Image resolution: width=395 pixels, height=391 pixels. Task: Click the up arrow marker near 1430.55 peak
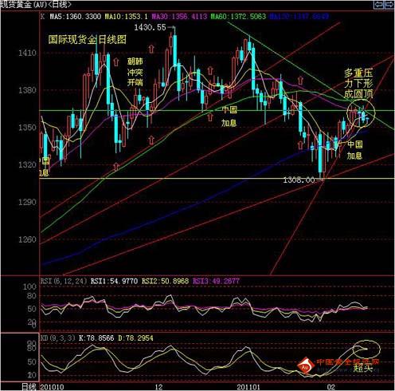151,49
